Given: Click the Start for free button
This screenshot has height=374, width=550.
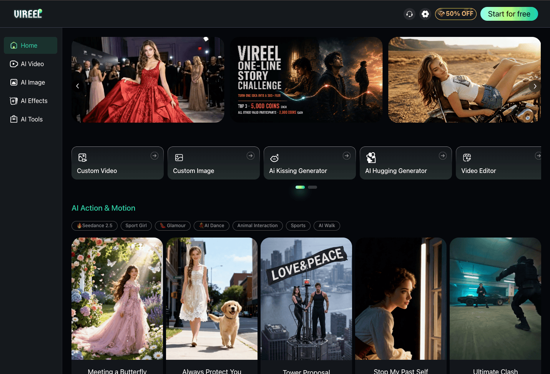Looking at the screenshot, I should 509,14.
